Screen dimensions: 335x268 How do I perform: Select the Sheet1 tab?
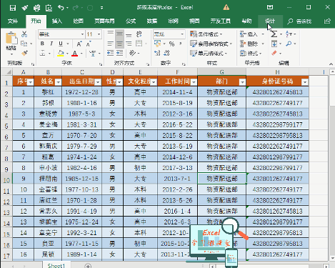click(56, 265)
